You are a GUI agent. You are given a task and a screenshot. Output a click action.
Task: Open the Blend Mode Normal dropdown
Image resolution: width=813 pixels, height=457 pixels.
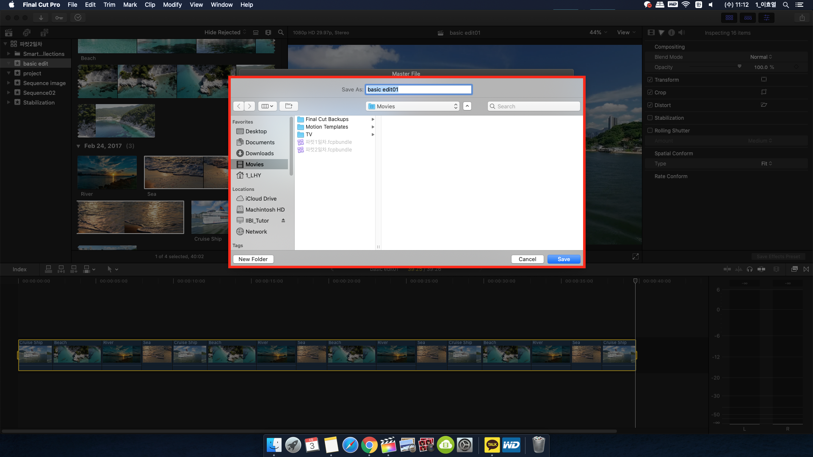[761, 57]
